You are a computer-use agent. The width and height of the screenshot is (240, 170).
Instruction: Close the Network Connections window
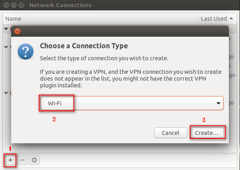[6, 5]
